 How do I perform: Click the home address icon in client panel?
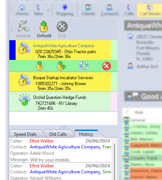[130, 36]
